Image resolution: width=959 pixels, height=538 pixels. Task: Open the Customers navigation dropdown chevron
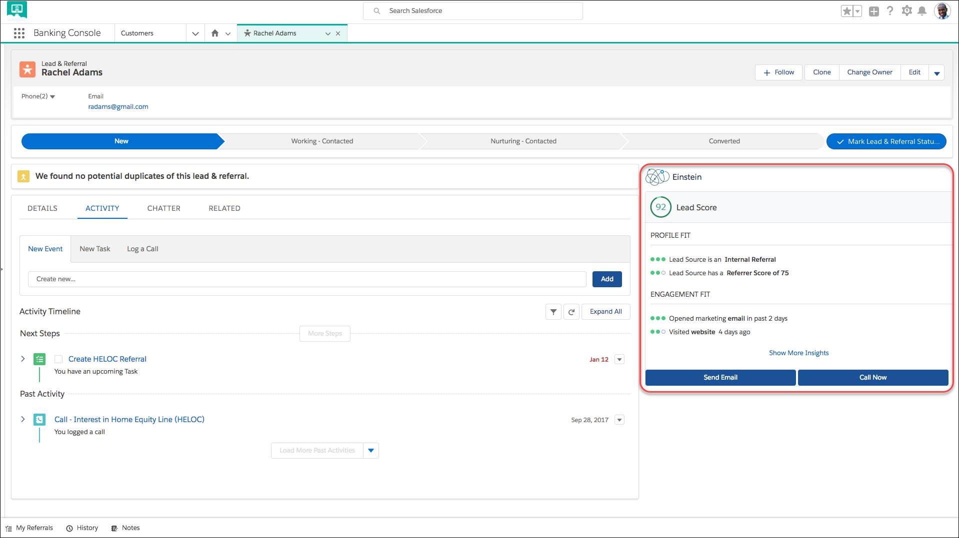click(x=195, y=33)
